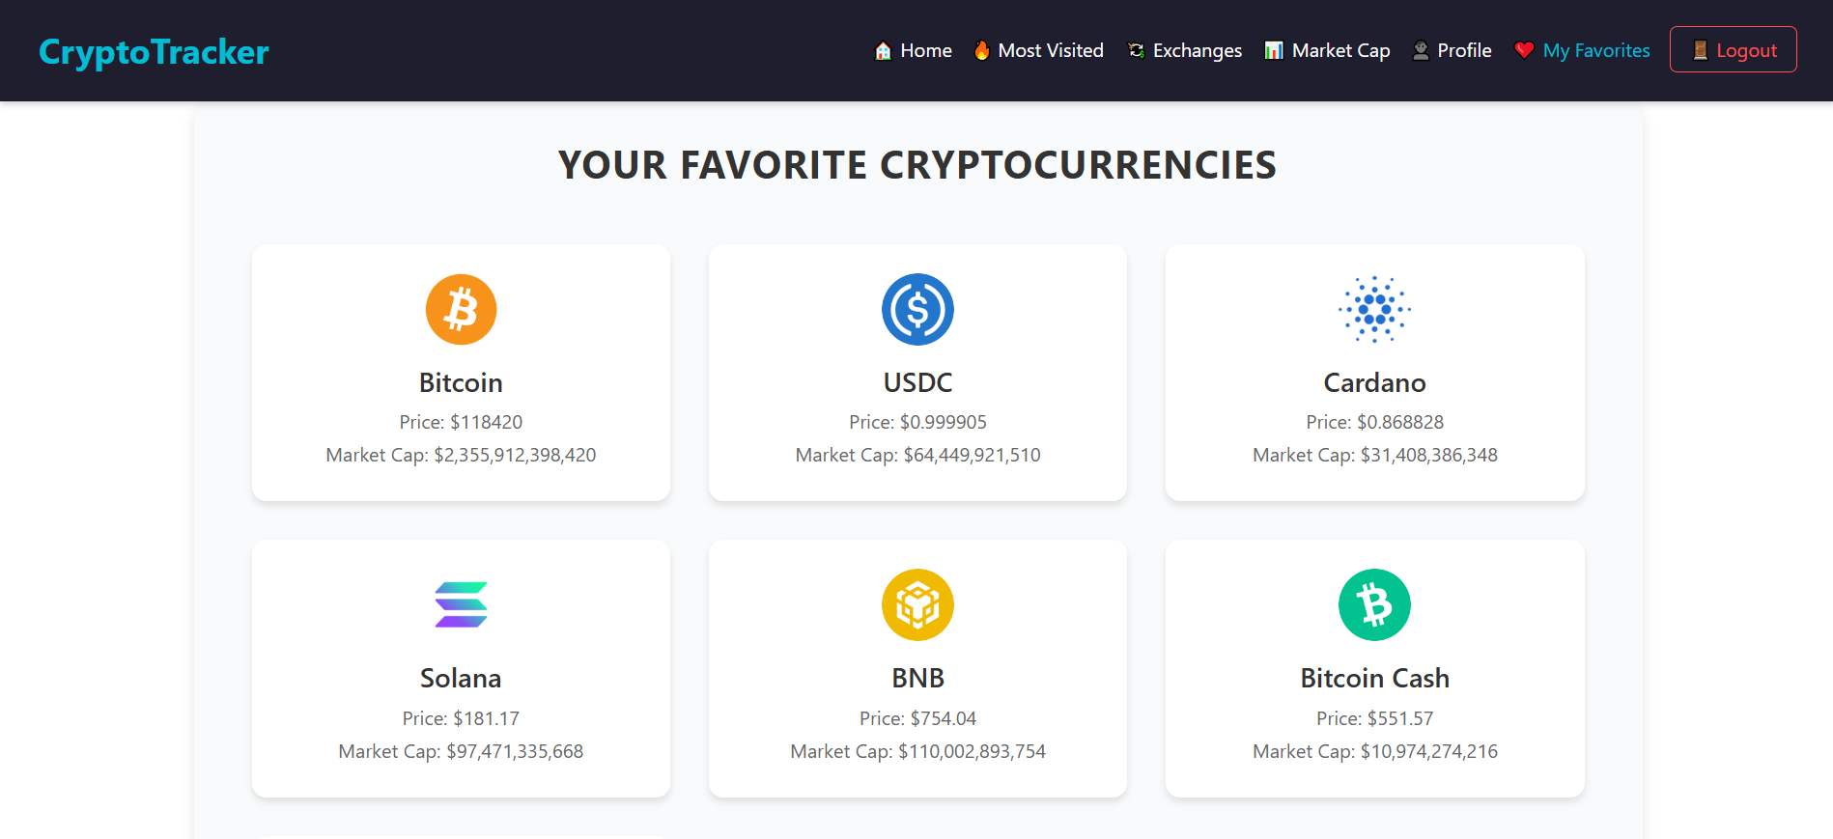Click the CryptoTracker logo text

tap(154, 51)
